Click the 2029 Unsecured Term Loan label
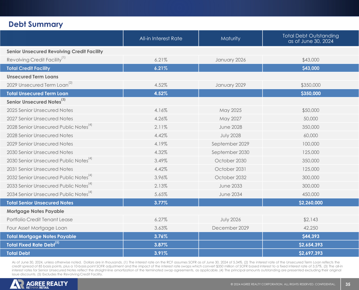This screenshot has width=359, height=290. (x=37, y=85)
